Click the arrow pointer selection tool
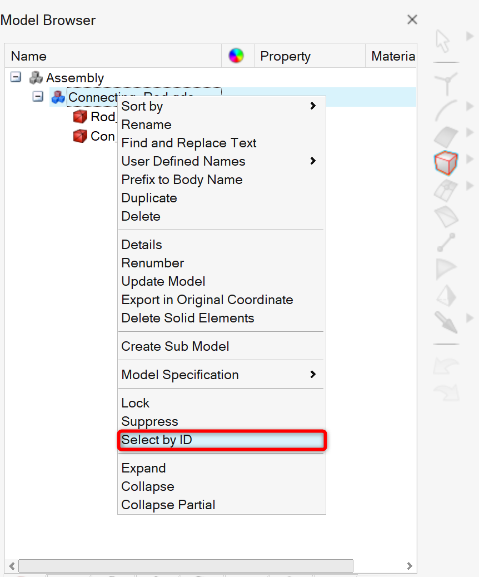479x577 pixels. (443, 40)
